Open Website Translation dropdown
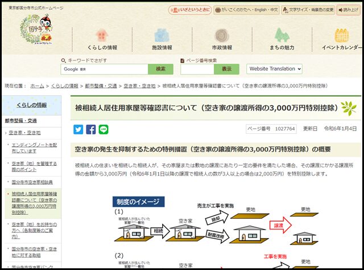 point(274,69)
